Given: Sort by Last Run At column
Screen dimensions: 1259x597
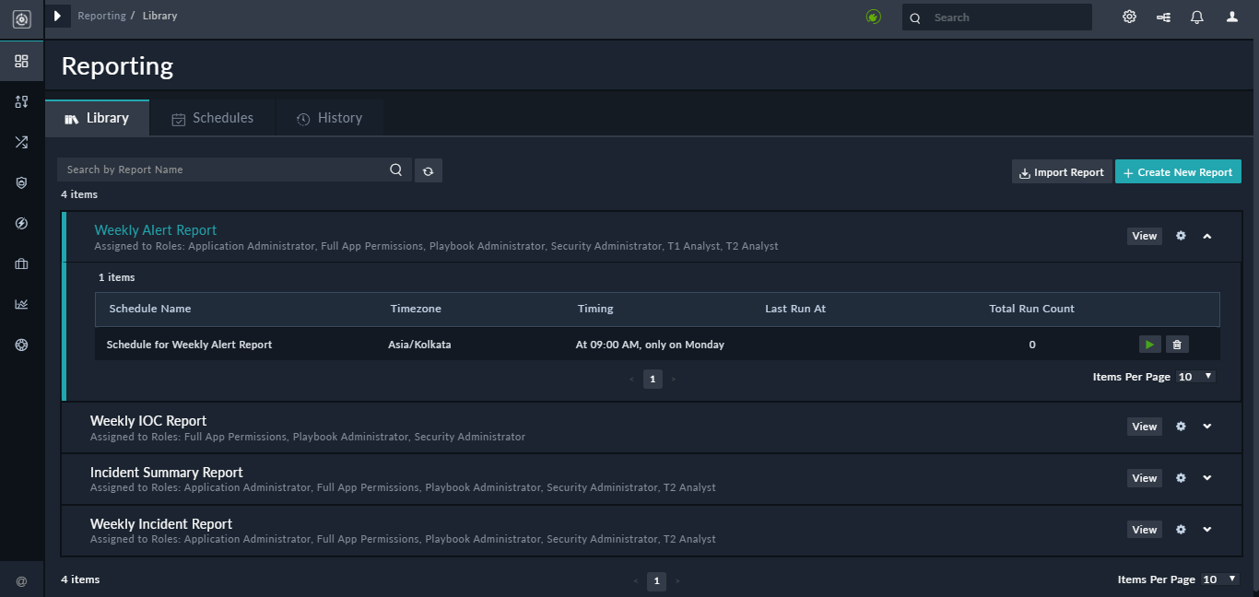Looking at the screenshot, I should click(x=795, y=309).
